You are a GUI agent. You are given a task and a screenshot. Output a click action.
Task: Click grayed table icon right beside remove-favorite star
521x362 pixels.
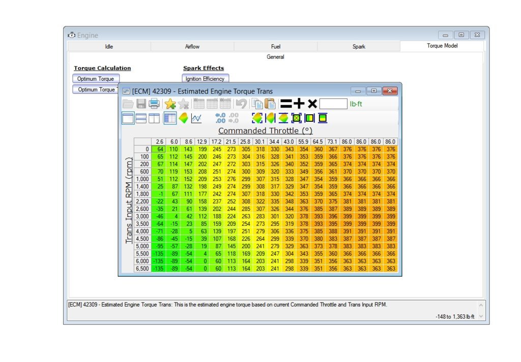pyautogui.click(x=199, y=104)
